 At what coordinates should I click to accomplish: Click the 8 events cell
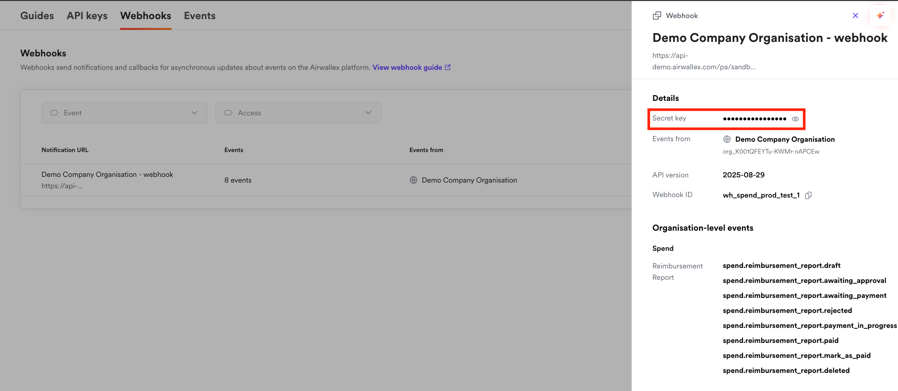(238, 180)
